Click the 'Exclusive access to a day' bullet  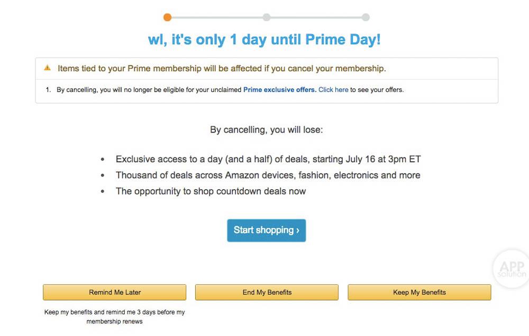click(268, 159)
